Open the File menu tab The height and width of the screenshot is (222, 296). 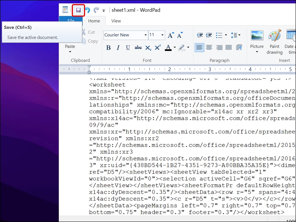tap(71, 20)
